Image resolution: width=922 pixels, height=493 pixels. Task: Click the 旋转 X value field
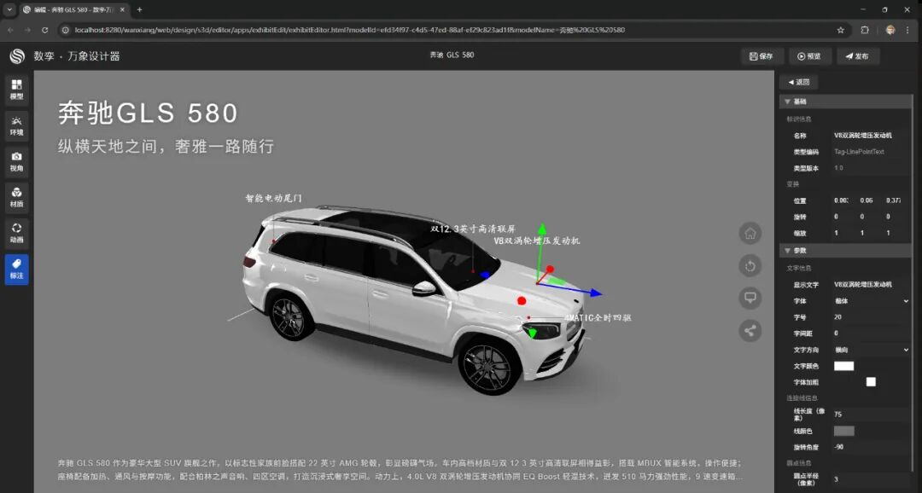[842, 217]
